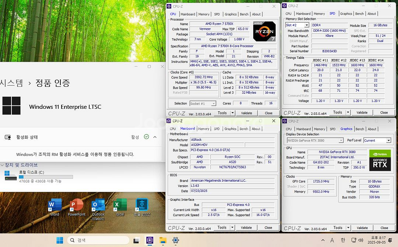Click Close button in the SPD window
398x247 pixels.
click(x=384, y=112)
